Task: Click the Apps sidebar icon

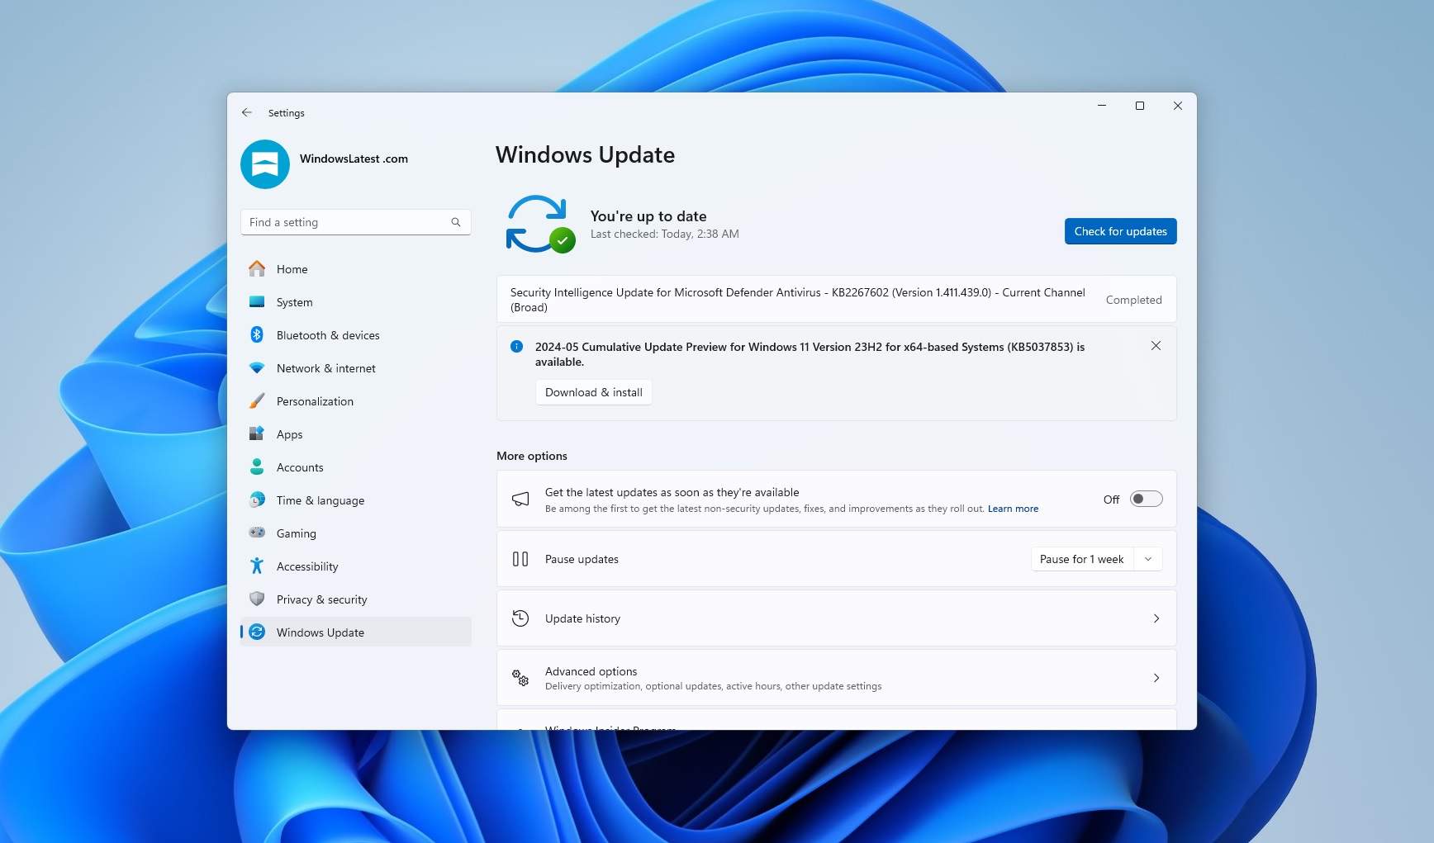Action: 257,434
